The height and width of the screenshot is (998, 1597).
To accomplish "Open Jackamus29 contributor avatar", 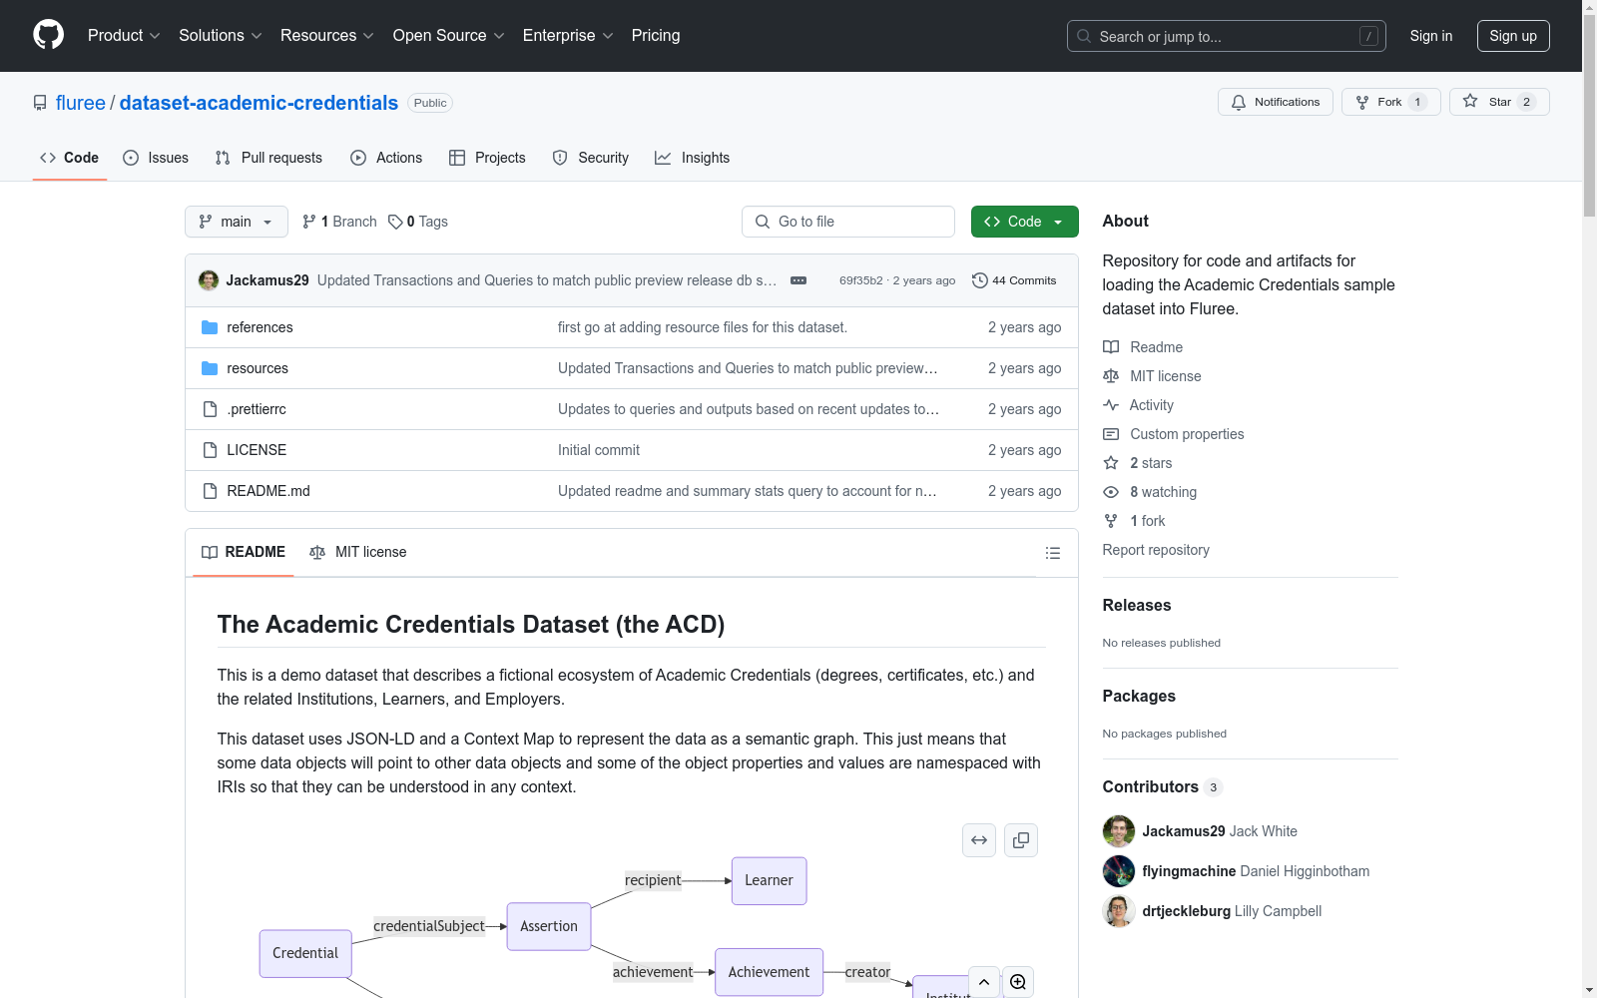I will 1119,831.
